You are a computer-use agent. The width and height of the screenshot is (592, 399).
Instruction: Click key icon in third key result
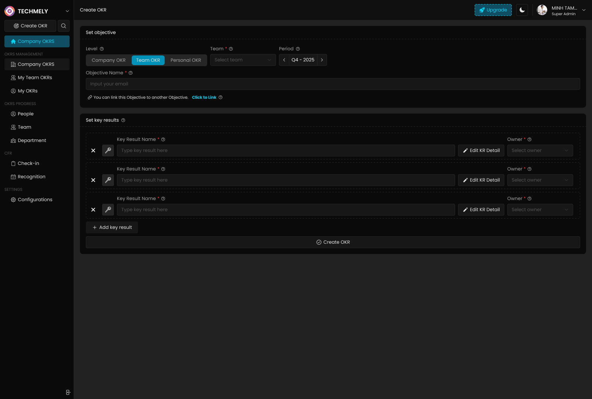point(108,210)
